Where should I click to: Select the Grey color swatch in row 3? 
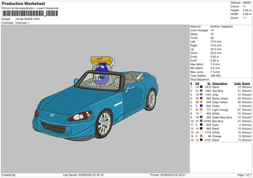pos(201,94)
